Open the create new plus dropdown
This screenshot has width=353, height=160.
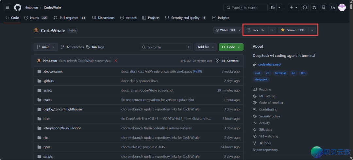tap(294, 7)
